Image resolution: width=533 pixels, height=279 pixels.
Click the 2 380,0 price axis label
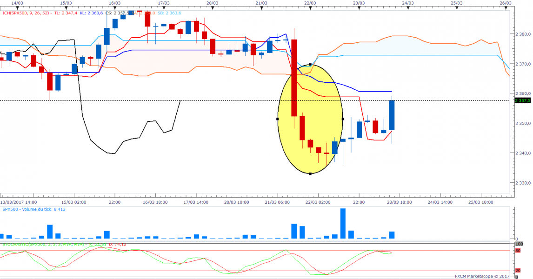523,34
